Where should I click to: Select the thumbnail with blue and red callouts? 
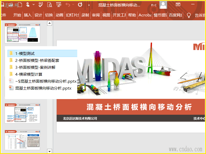(22, 113)
